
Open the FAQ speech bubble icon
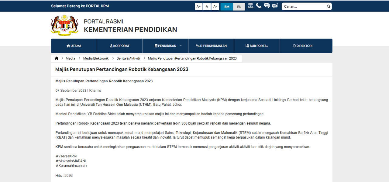click(x=267, y=6)
